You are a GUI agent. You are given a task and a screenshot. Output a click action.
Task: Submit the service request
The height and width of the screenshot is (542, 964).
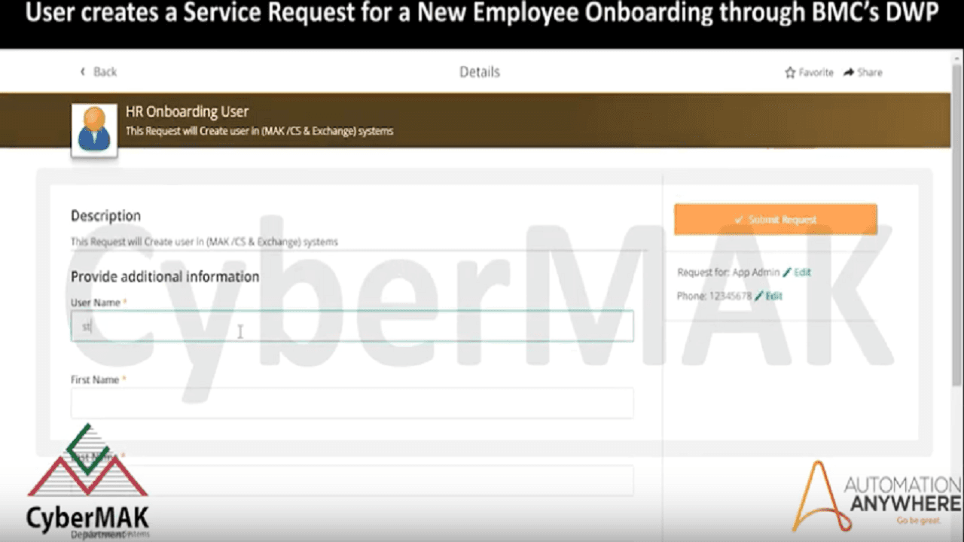776,219
